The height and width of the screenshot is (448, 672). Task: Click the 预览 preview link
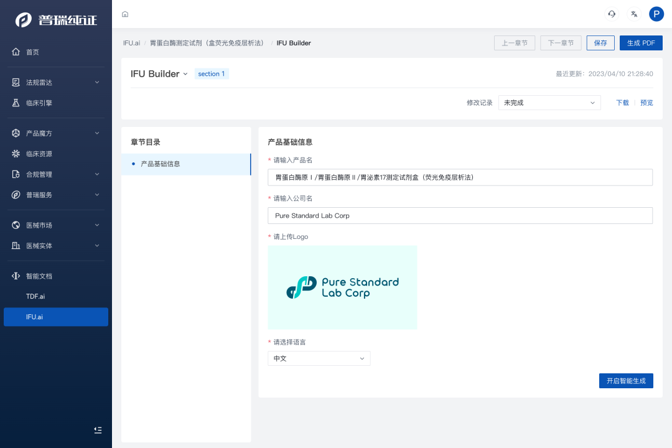646,103
